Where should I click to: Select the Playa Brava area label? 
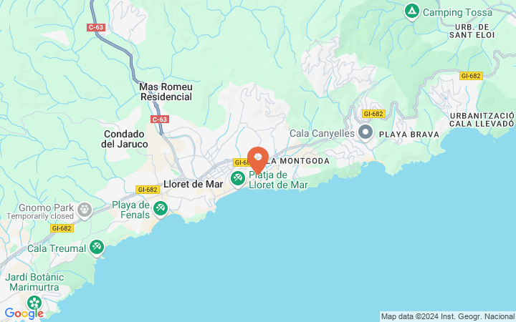pyautogui.click(x=409, y=135)
